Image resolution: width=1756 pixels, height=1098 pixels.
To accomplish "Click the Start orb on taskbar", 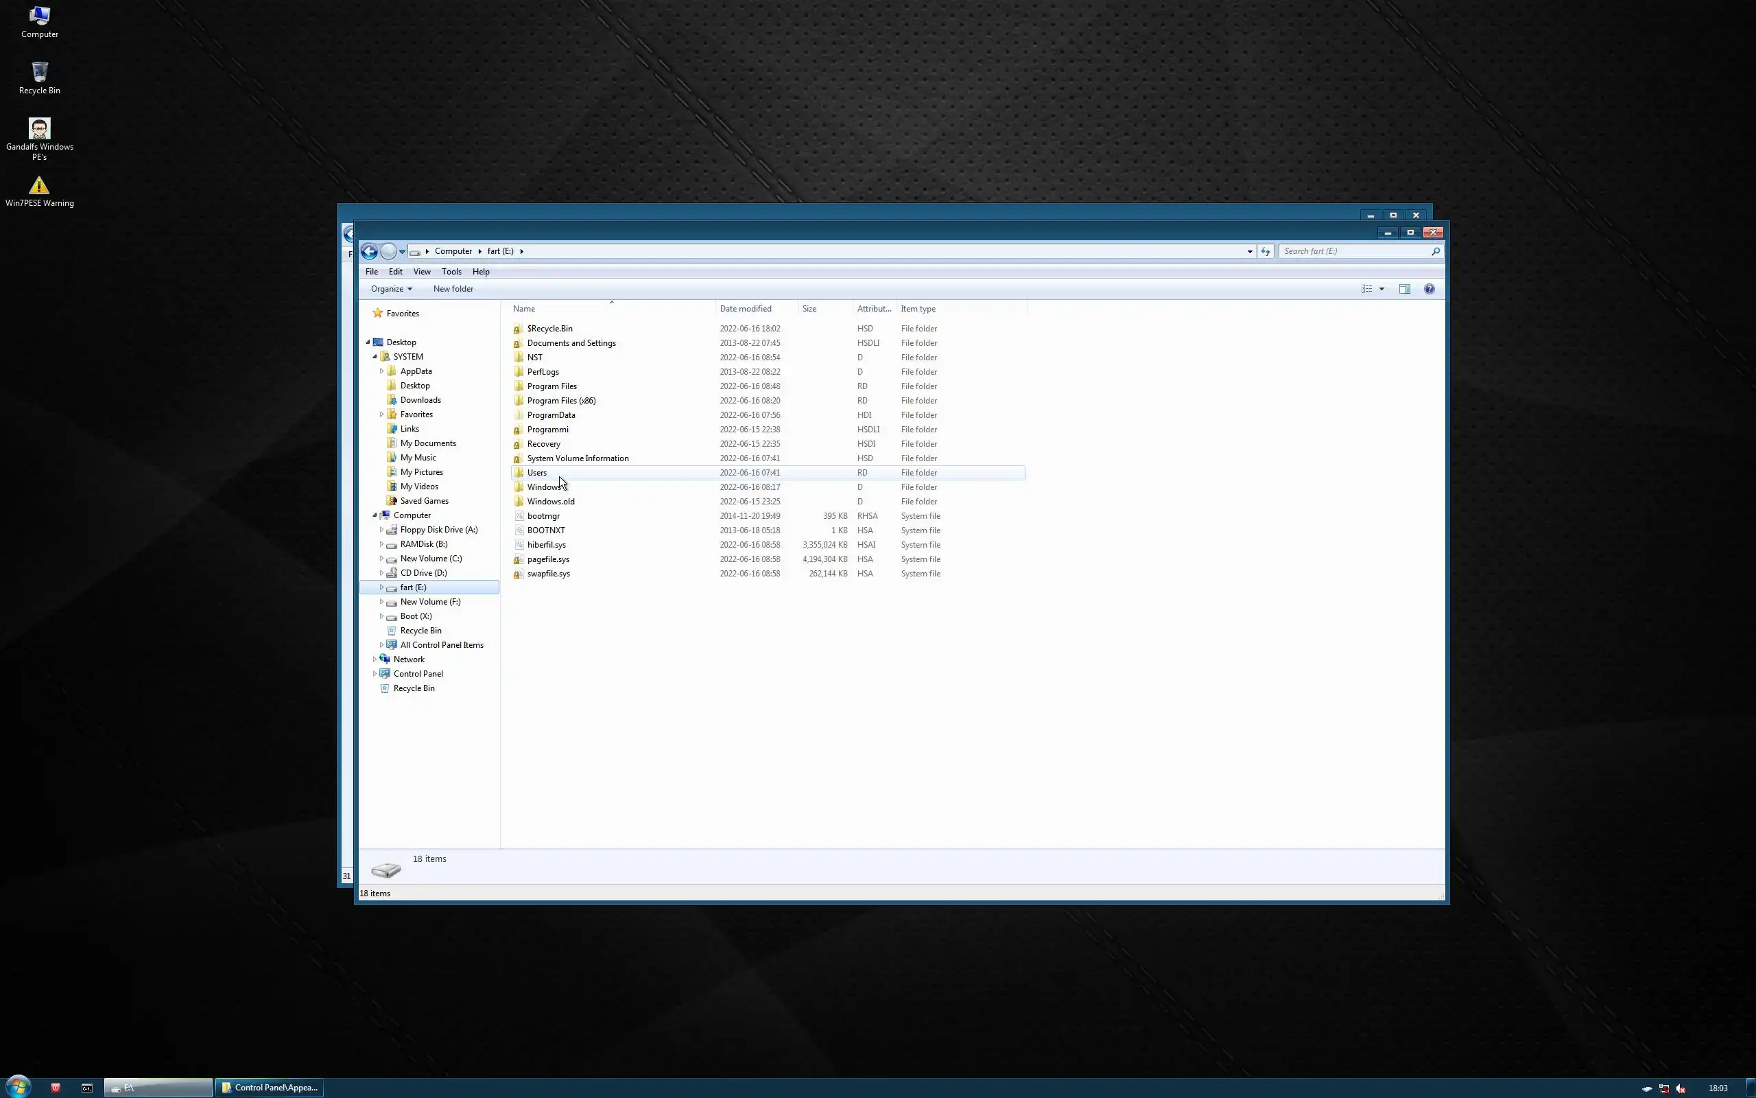I will (x=17, y=1087).
